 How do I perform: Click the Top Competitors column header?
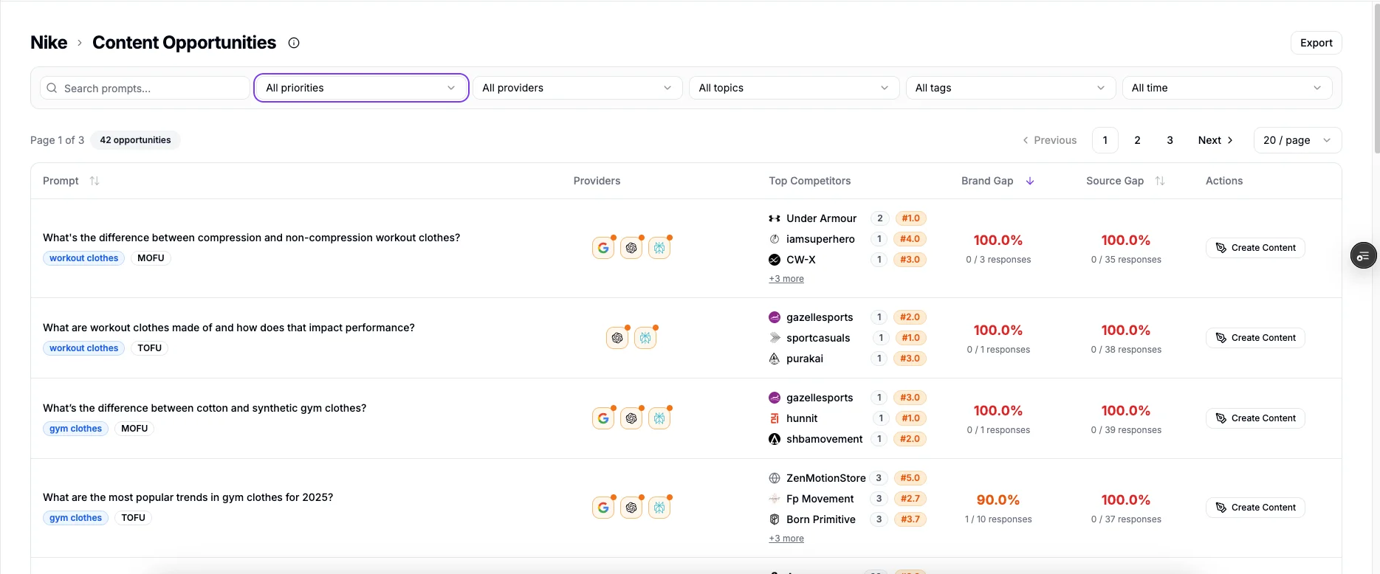[x=809, y=181]
